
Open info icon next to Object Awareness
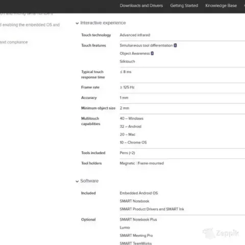pos(152,54)
